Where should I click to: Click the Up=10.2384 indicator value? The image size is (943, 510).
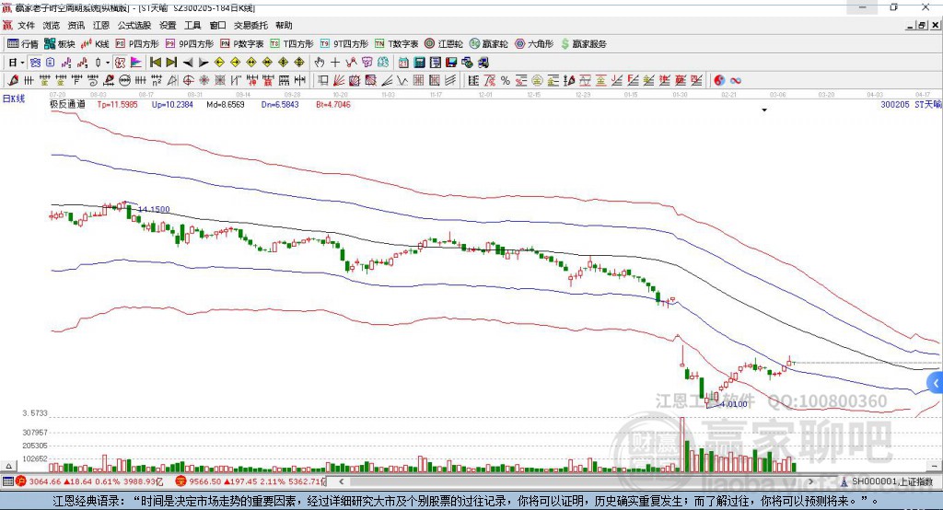(x=172, y=104)
